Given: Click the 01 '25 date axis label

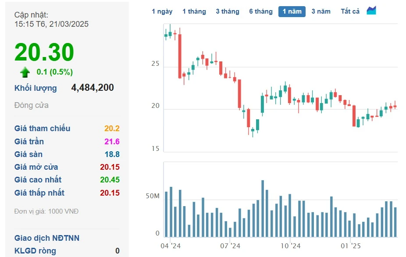Looking at the screenshot, I should [x=350, y=246].
